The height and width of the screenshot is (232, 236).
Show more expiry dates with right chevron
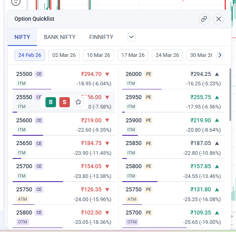tap(220, 55)
